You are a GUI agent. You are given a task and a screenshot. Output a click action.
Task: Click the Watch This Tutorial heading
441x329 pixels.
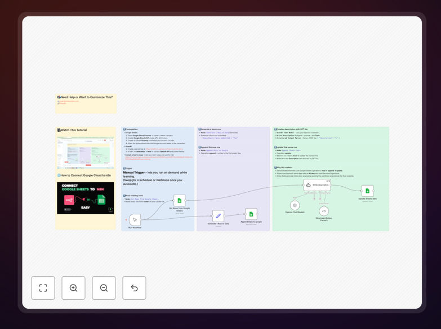pyautogui.click(x=72, y=130)
